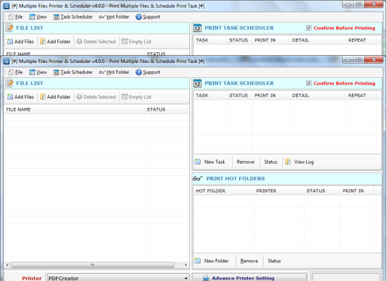Click REPEAT column header in the back window
Screen dimensions: 387x281
point(360,40)
